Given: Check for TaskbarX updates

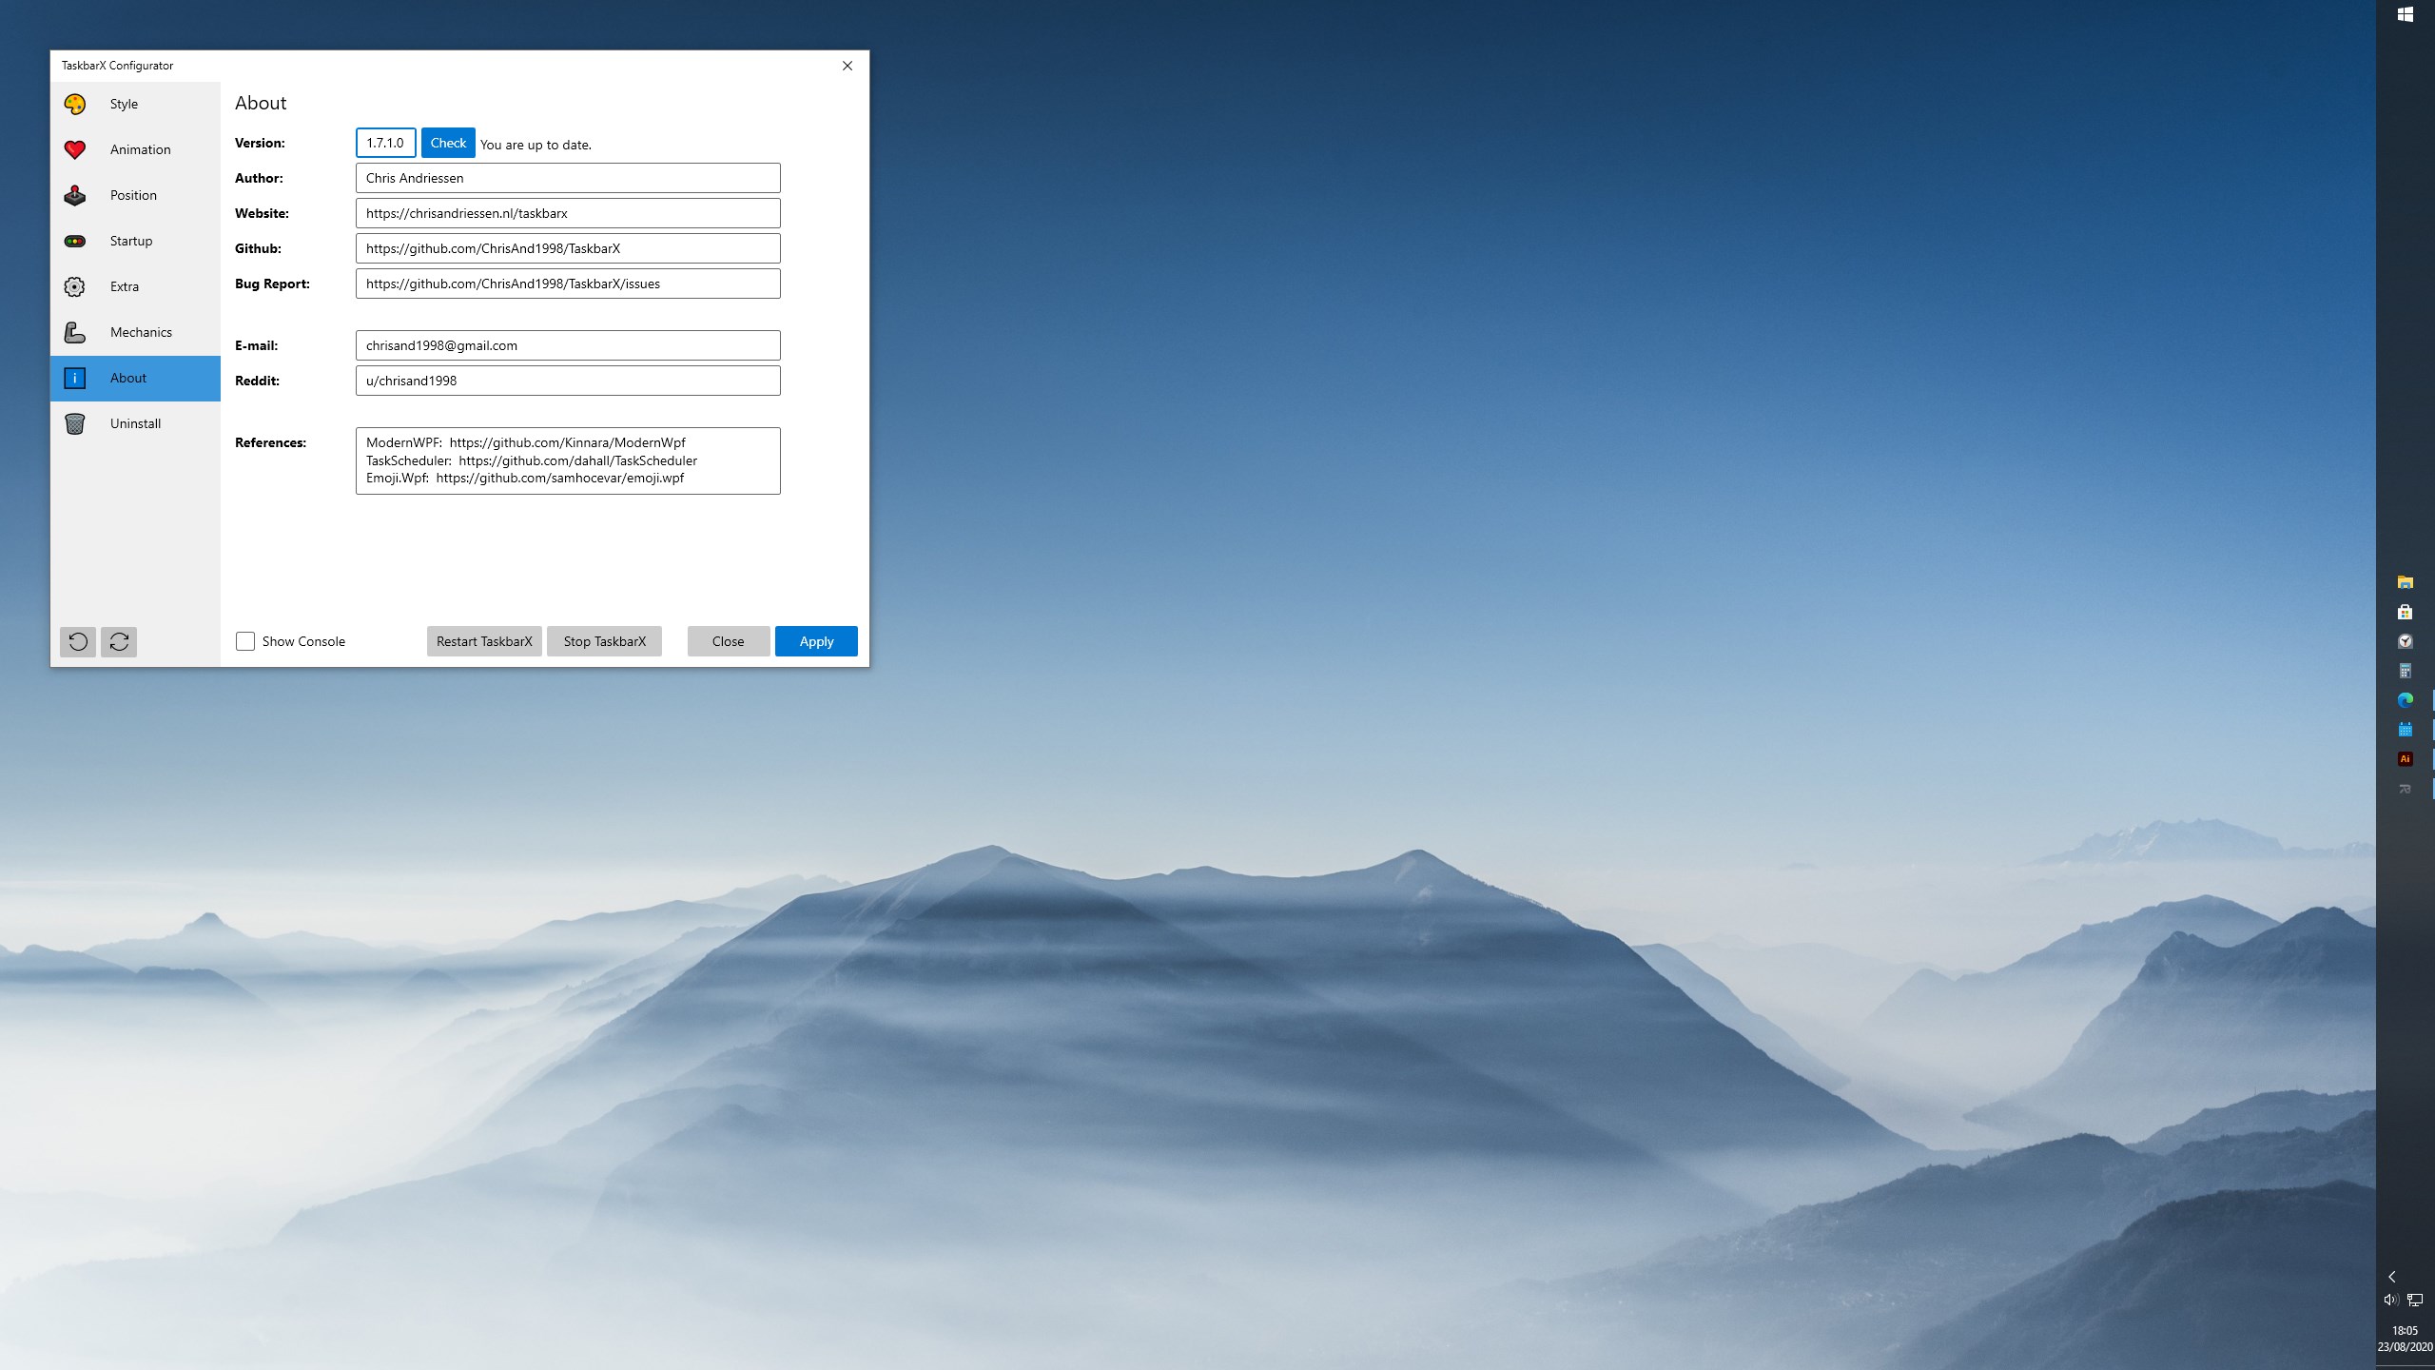Looking at the screenshot, I should 448,143.
